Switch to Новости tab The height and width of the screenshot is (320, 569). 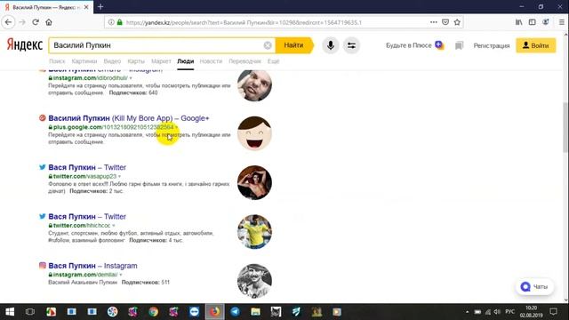[211, 61]
